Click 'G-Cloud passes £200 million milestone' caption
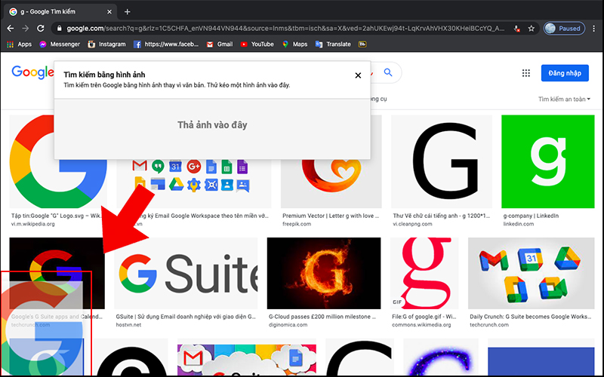604x377 pixels. pos(322,317)
